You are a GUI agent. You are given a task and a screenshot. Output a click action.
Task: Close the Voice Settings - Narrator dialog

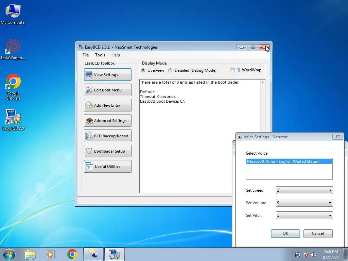337,137
